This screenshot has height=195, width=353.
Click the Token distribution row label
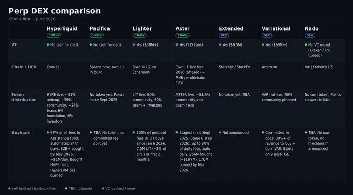24,97
